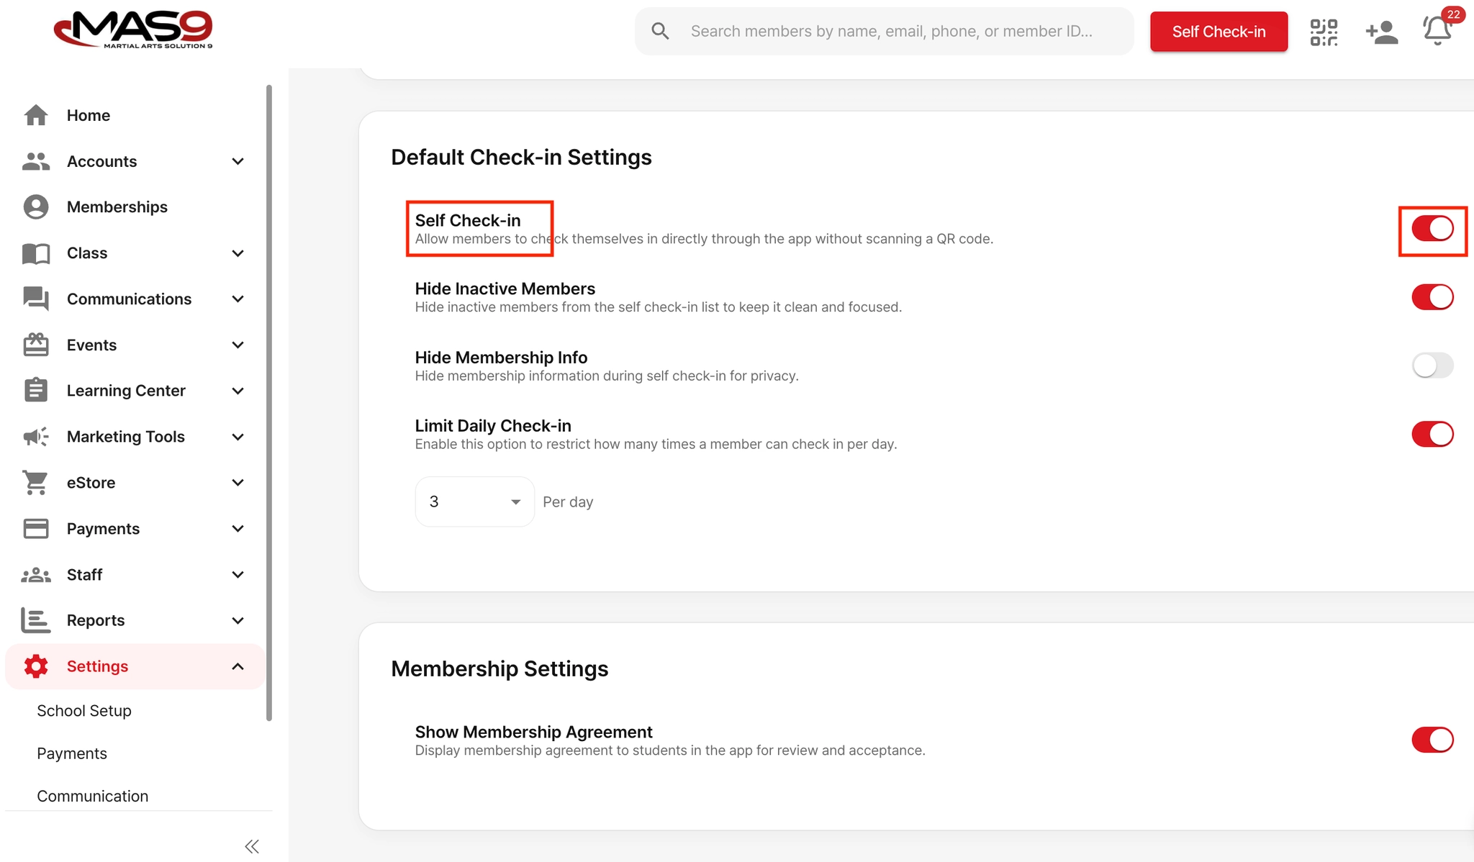Click the Events gift box icon

tap(36, 345)
